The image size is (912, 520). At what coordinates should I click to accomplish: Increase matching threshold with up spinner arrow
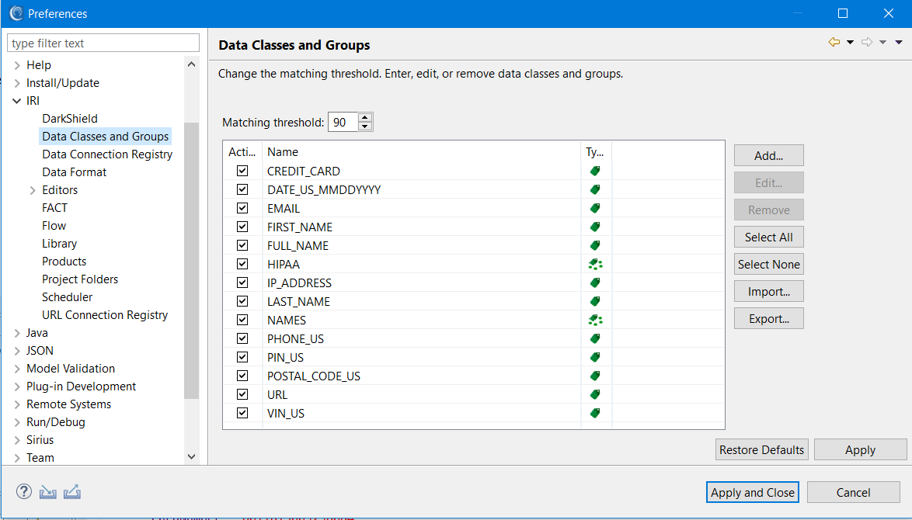(x=364, y=117)
